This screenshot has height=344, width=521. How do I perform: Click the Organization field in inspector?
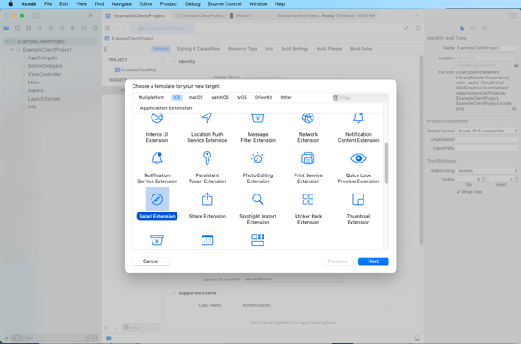click(x=487, y=139)
